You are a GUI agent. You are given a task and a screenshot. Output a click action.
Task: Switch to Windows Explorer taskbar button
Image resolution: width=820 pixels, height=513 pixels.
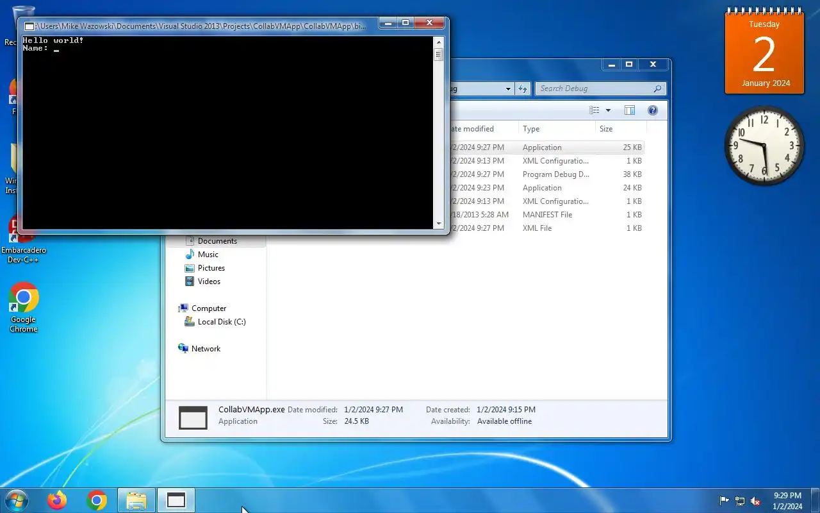tap(136, 500)
